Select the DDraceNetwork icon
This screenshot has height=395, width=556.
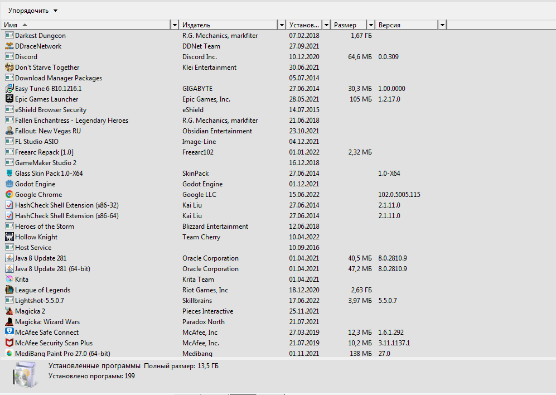click(9, 46)
